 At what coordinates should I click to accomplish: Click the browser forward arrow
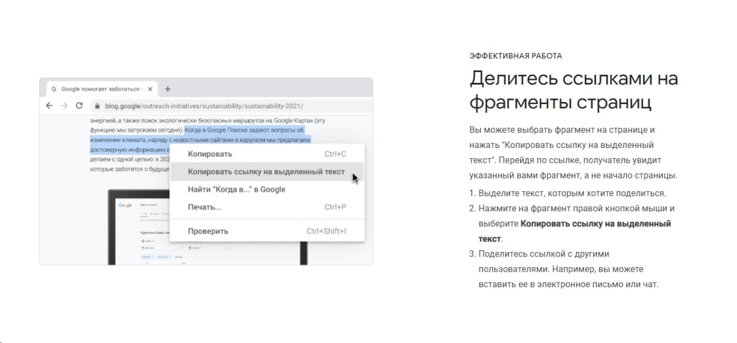tap(64, 106)
